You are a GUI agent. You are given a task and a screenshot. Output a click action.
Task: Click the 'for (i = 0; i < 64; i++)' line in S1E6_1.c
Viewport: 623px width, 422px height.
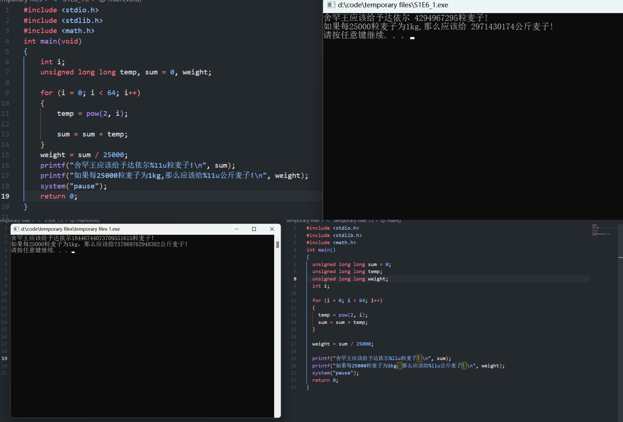[x=90, y=93]
